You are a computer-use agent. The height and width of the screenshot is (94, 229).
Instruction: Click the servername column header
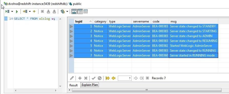point(141,21)
